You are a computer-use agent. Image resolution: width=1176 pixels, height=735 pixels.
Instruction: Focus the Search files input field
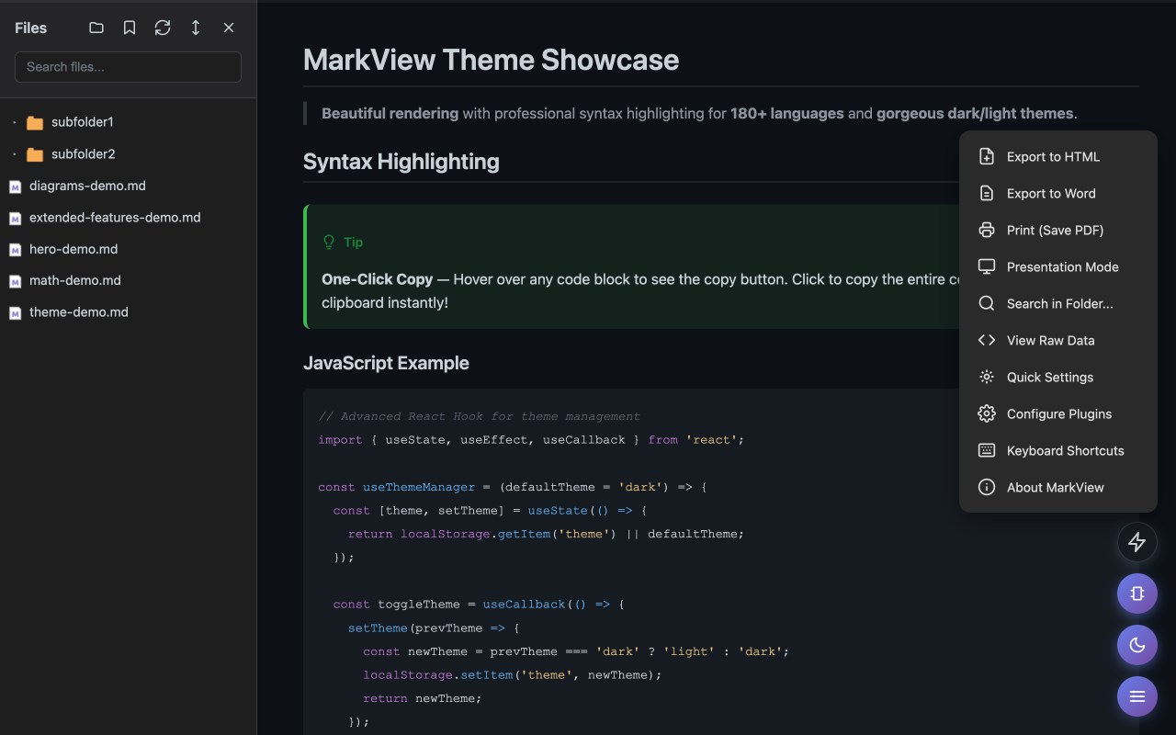pos(128,67)
